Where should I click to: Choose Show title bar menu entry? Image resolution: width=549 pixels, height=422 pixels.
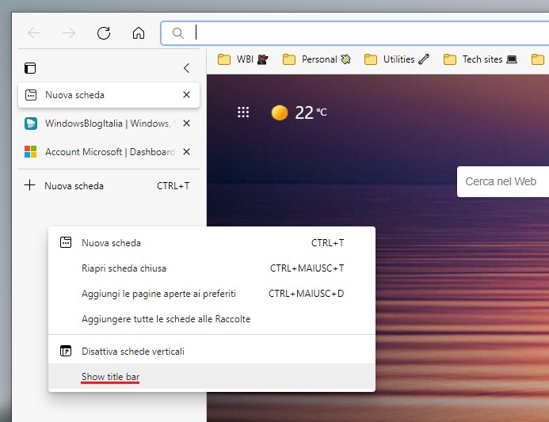[x=212, y=377]
